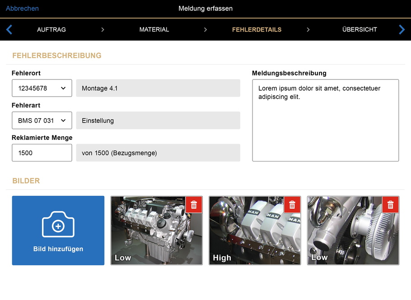Click the Fehlerart label
Image resolution: width=411 pixels, height=300 pixels.
tap(26, 105)
